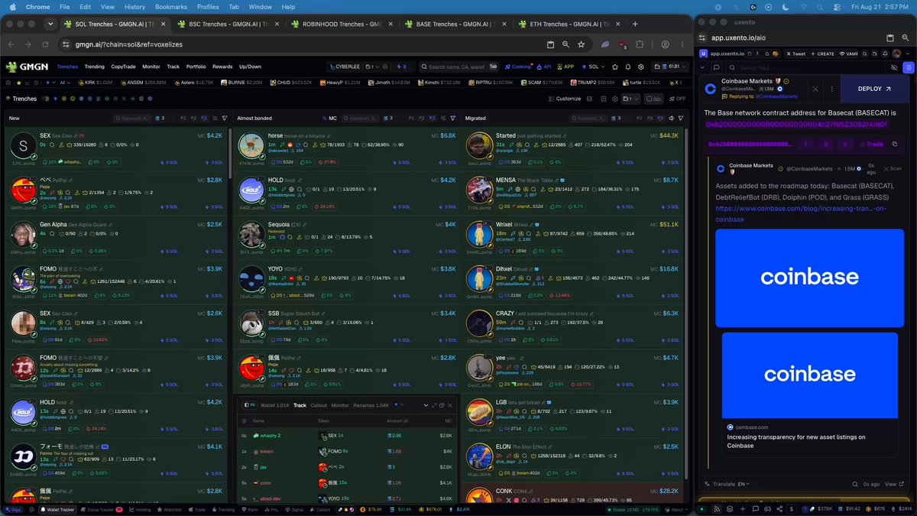This screenshot has height=516, width=917.
Task: Click the Customize button in Trenches toolbar
Action: point(565,99)
